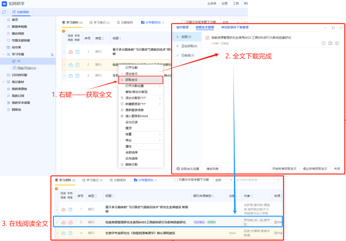Open the orange help icon in the lower list
Screen dimensions: 346x241
[56, 189]
